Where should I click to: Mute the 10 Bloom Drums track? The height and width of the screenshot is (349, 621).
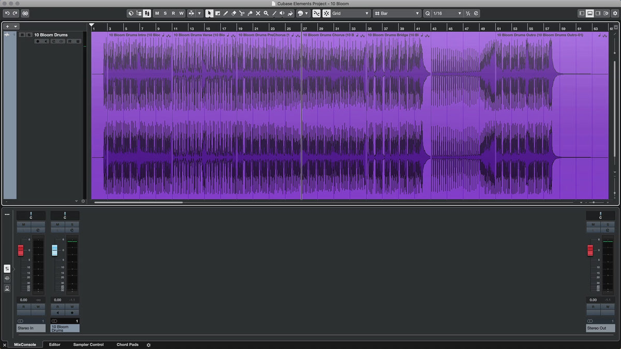22,35
